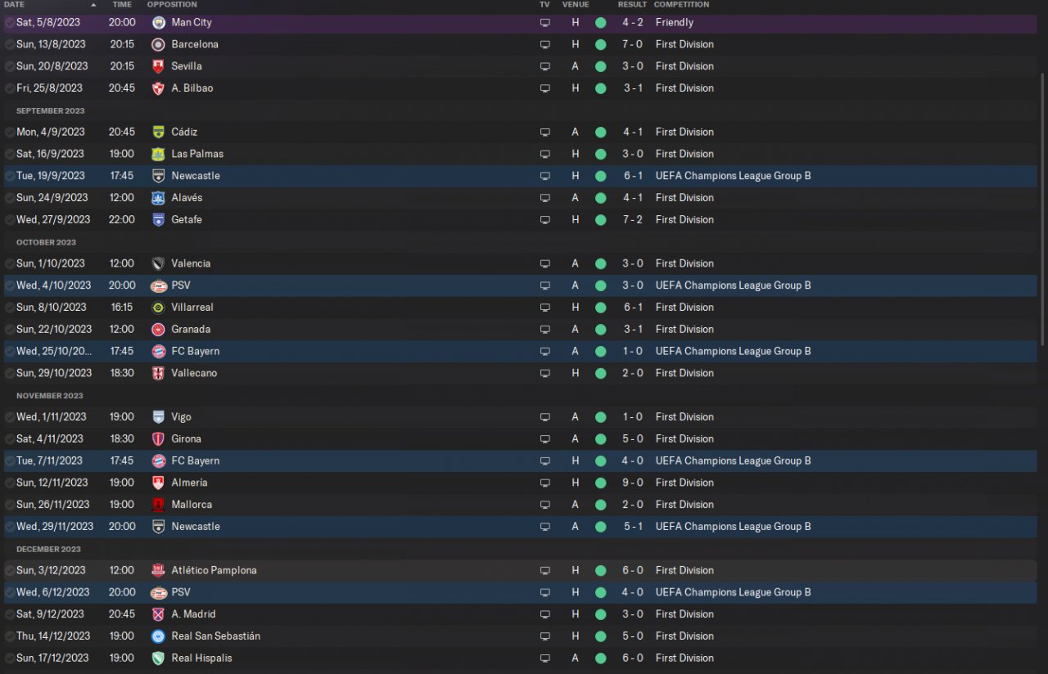The width and height of the screenshot is (1048, 674).
Task: Open the Las Palmas team name link
Action: click(x=197, y=154)
